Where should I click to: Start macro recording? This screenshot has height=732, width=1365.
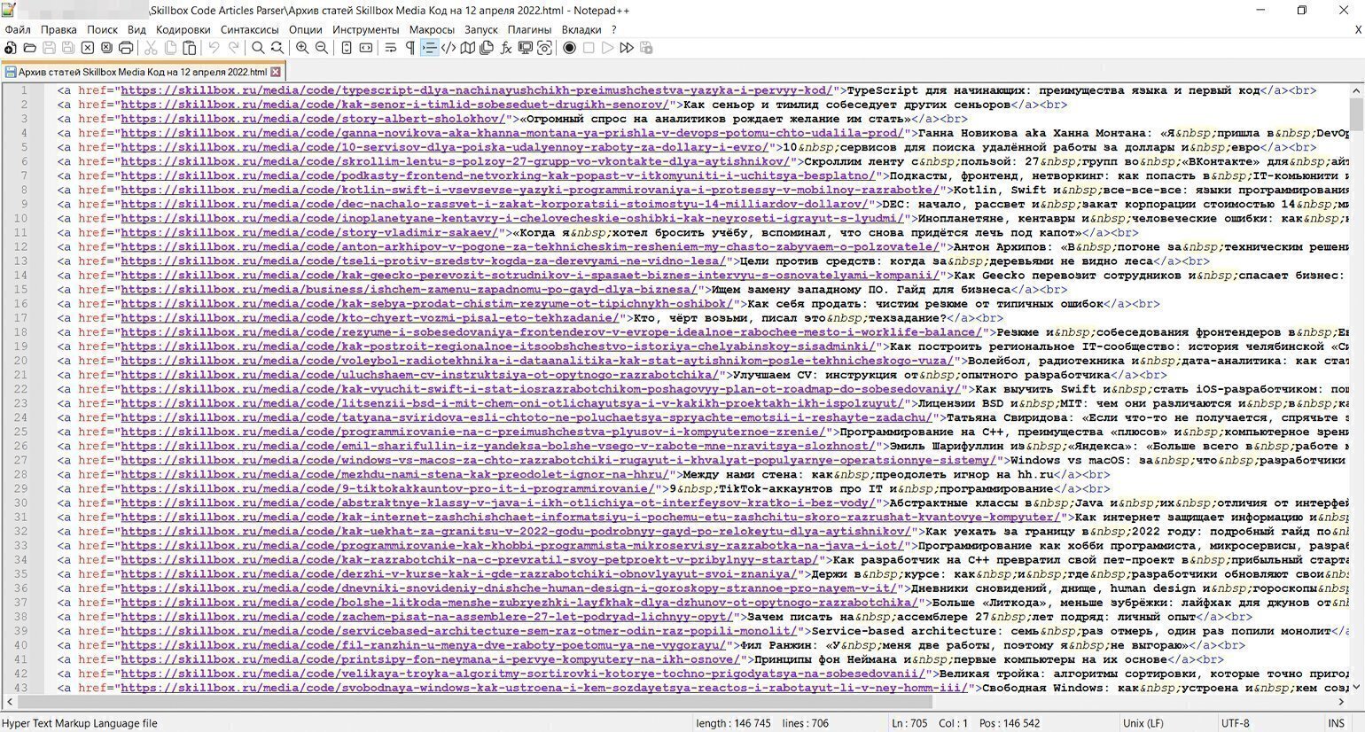click(570, 48)
